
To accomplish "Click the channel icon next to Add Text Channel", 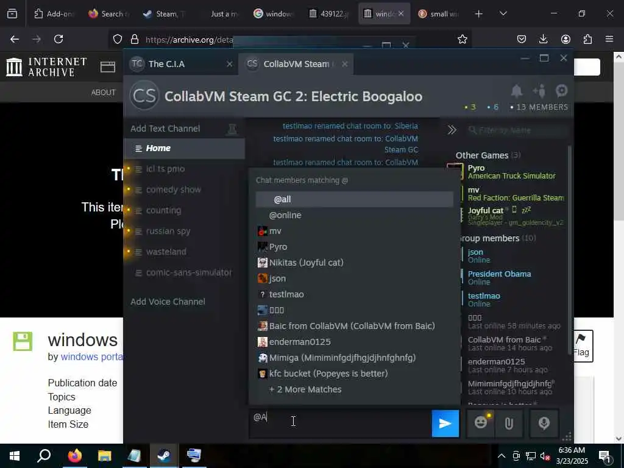I will 232,129.
